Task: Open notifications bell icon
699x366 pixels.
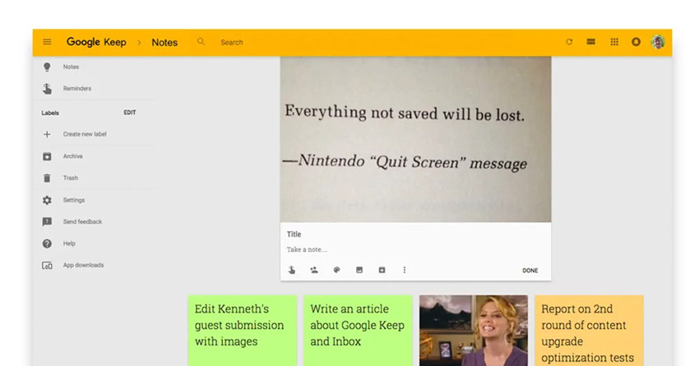Action: pyautogui.click(x=637, y=42)
